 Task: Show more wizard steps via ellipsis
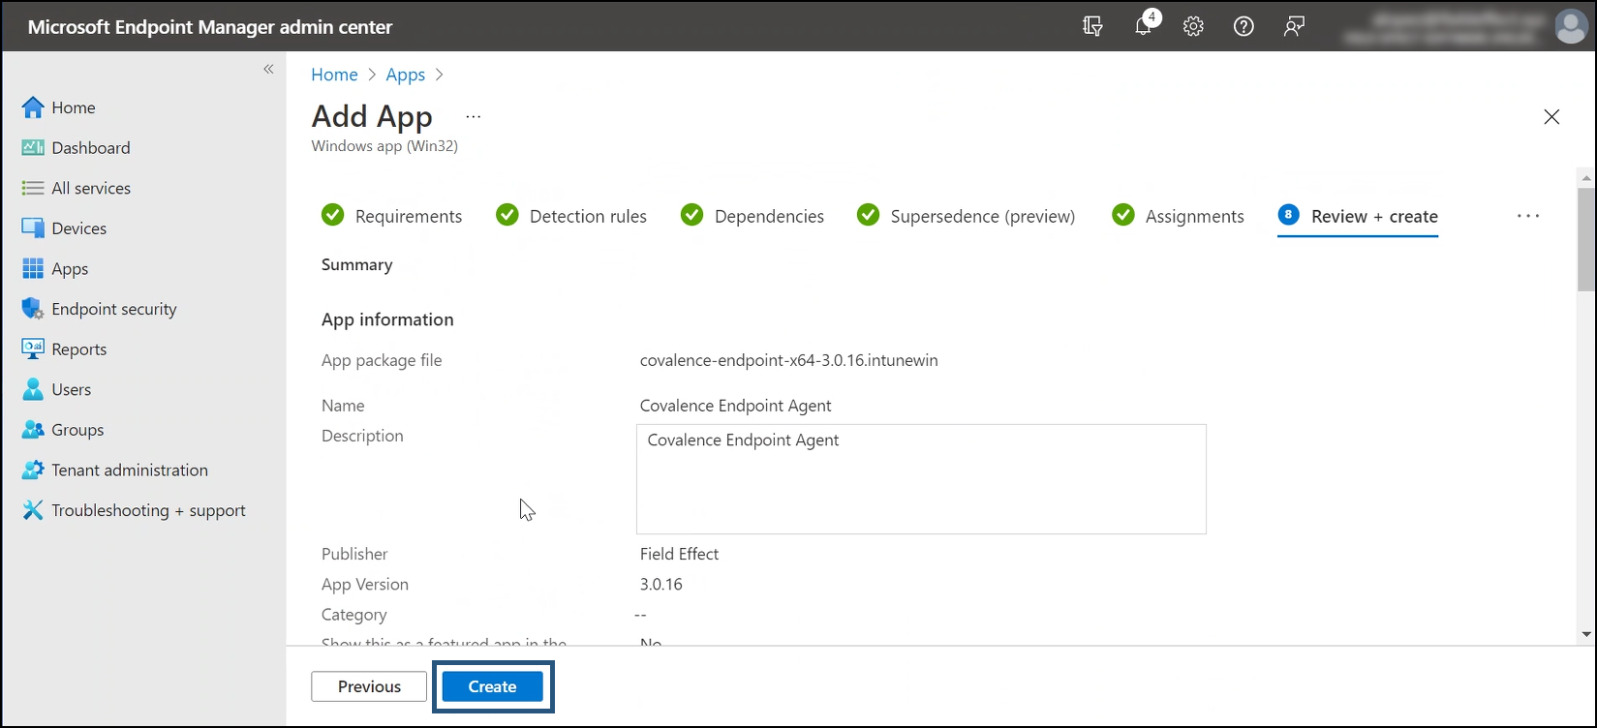pos(1528,216)
